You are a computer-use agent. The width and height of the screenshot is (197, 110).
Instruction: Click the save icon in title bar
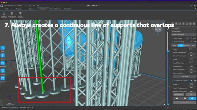point(30,5)
